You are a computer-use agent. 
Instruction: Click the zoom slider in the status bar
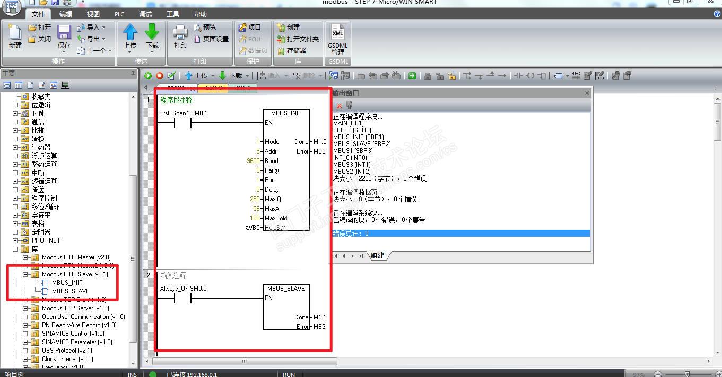[x=688, y=374]
